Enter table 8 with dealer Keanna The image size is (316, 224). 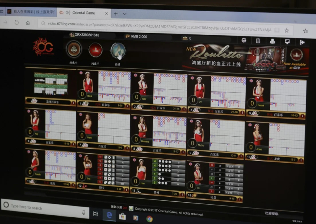[x=158, y=135]
